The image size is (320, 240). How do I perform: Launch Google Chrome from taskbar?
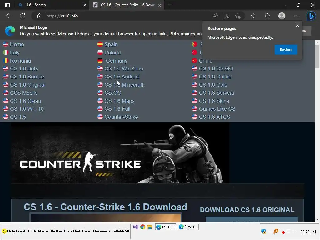coord(142,227)
